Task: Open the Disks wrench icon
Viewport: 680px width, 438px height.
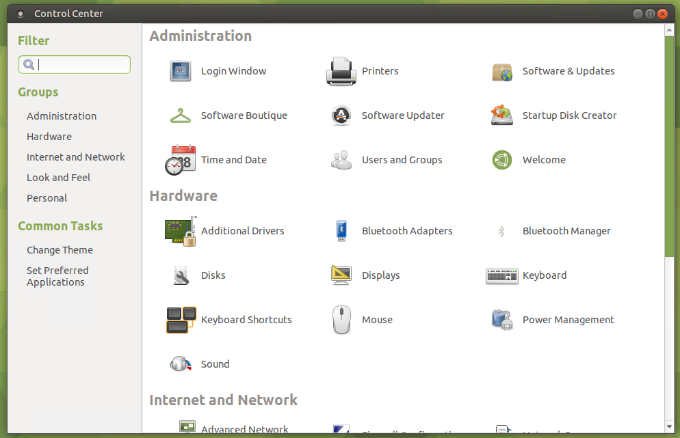Action: [x=181, y=275]
